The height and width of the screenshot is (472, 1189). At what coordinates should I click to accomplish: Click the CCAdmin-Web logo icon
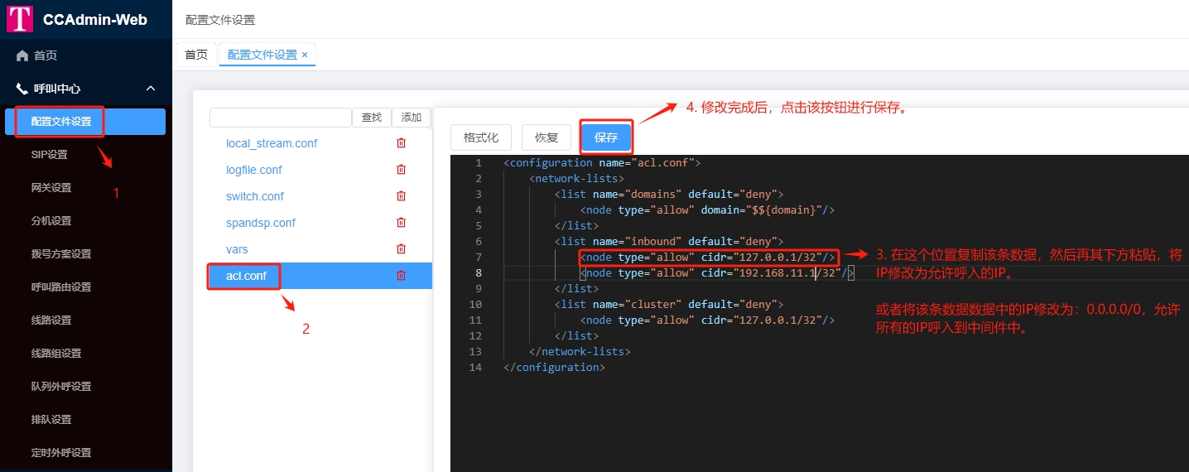tap(20, 19)
